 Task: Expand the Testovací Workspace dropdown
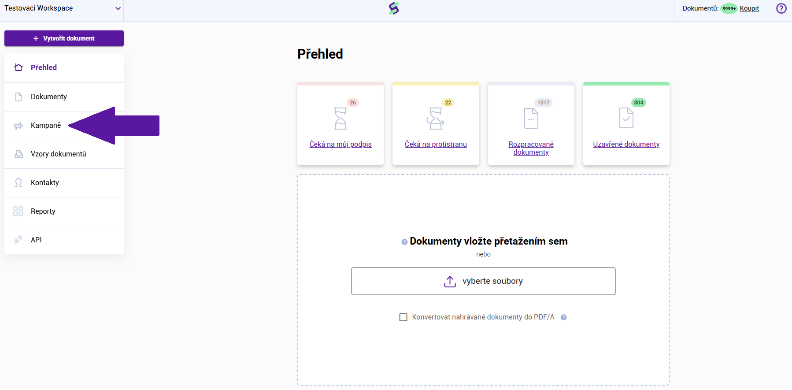click(118, 8)
